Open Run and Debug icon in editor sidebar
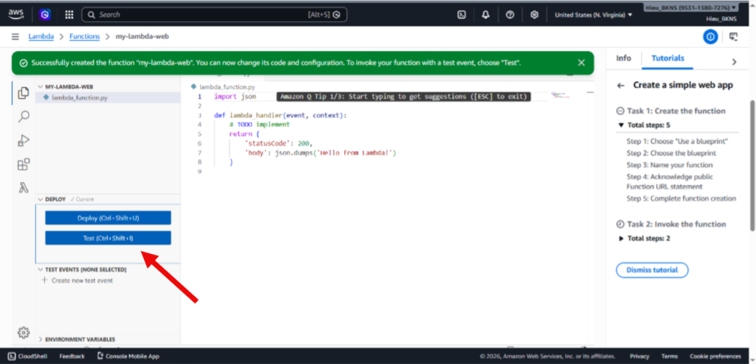 (23, 140)
